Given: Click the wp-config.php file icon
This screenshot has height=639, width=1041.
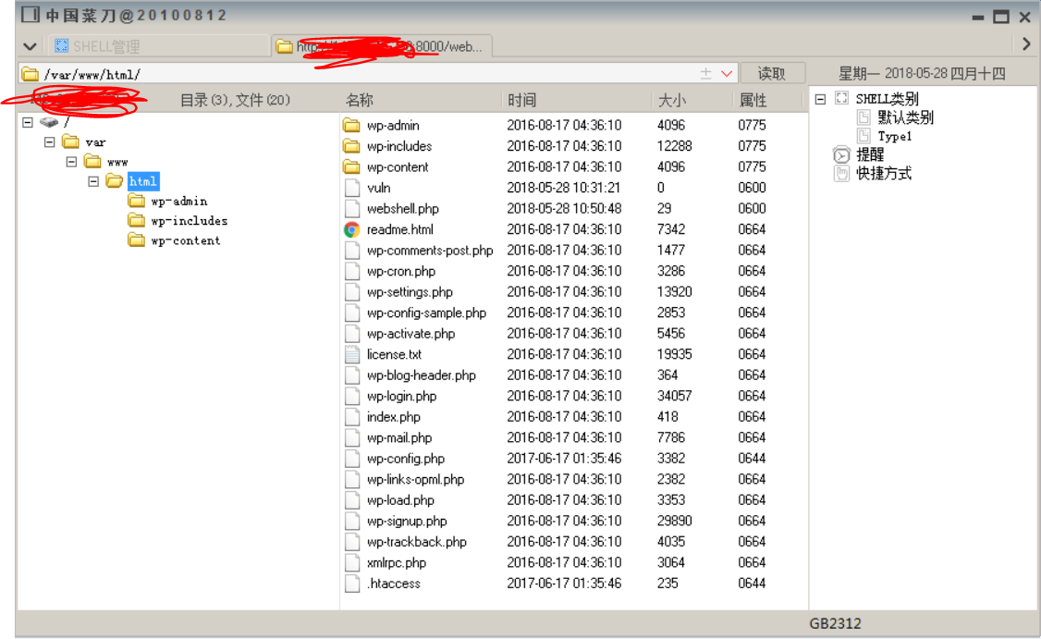Looking at the screenshot, I should [x=352, y=459].
